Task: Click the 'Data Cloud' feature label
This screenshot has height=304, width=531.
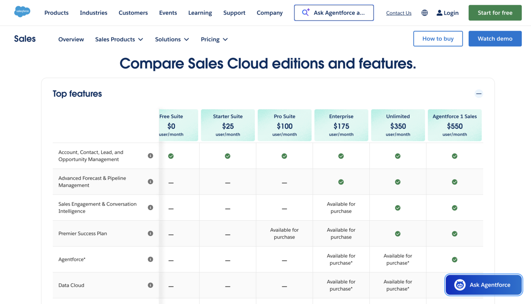Action: (71, 285)
